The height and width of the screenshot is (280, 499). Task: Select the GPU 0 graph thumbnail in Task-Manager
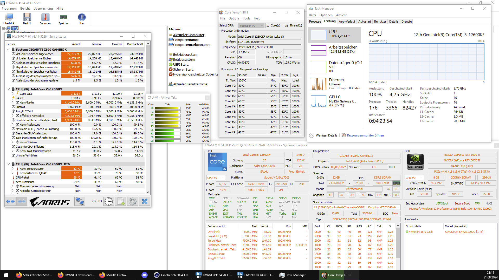(319, 101)
